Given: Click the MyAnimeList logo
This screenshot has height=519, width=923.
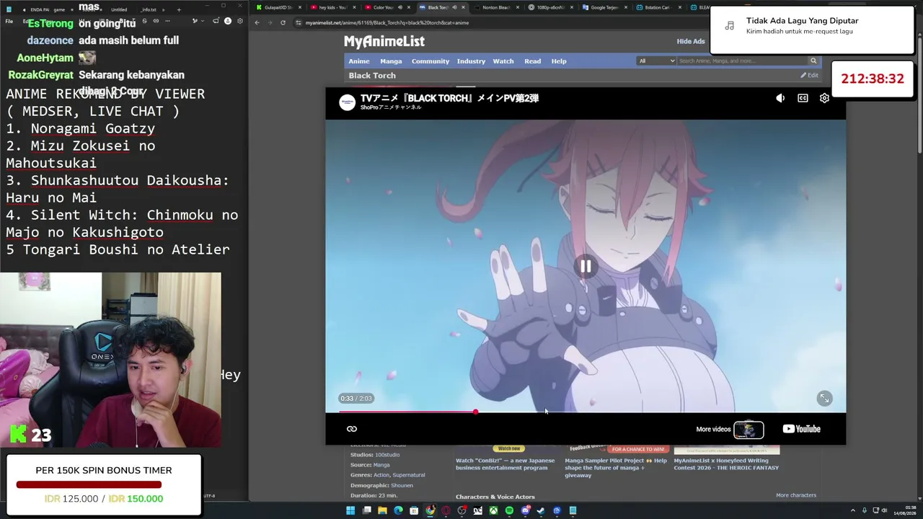Looking at the screenshot, I should pos(384,41).
